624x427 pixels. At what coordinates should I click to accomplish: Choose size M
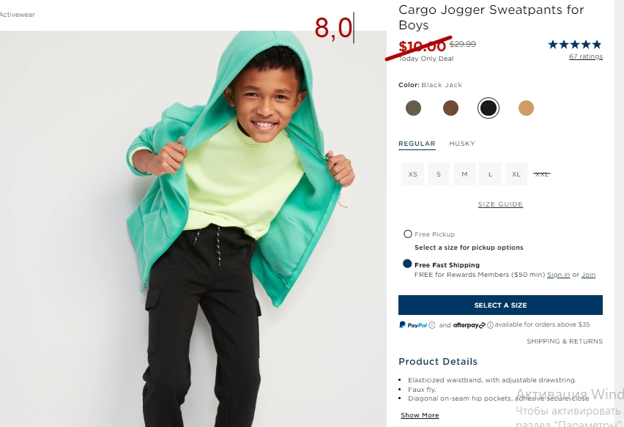[464, 174]
